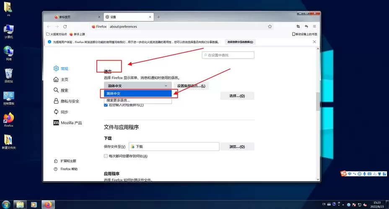389x209 pixels.
Task: Toggle the 中 Chinese input mode indicator
Action: tap(350, 174)
